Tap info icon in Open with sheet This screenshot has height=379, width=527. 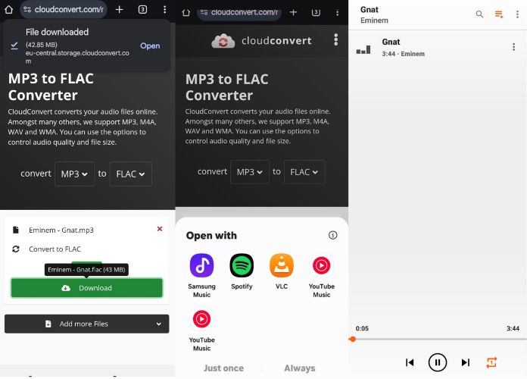point(332,236)
